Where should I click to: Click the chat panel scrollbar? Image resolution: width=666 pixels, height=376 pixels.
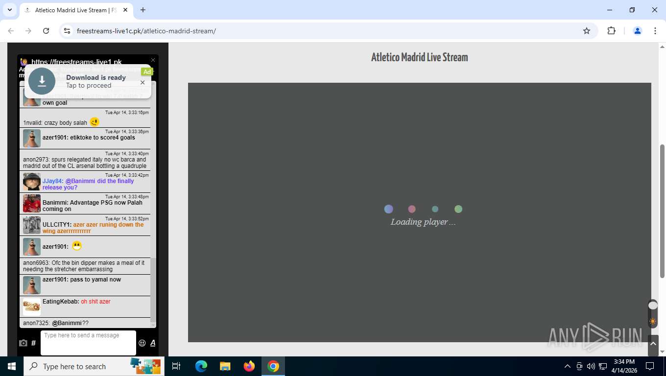[x=153, y=289]
